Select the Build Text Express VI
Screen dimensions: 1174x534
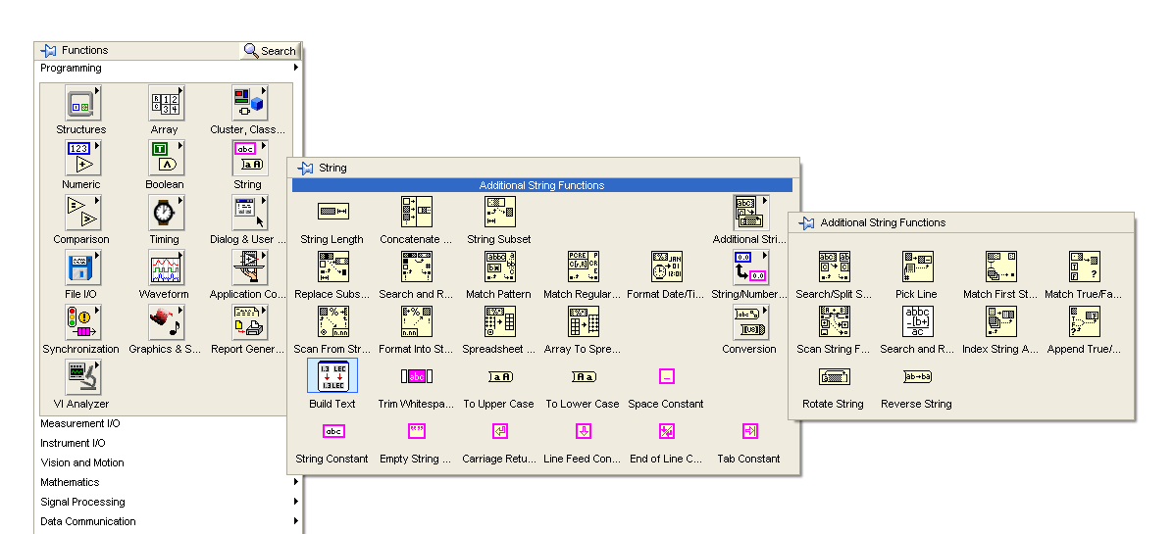pos(332,375)
